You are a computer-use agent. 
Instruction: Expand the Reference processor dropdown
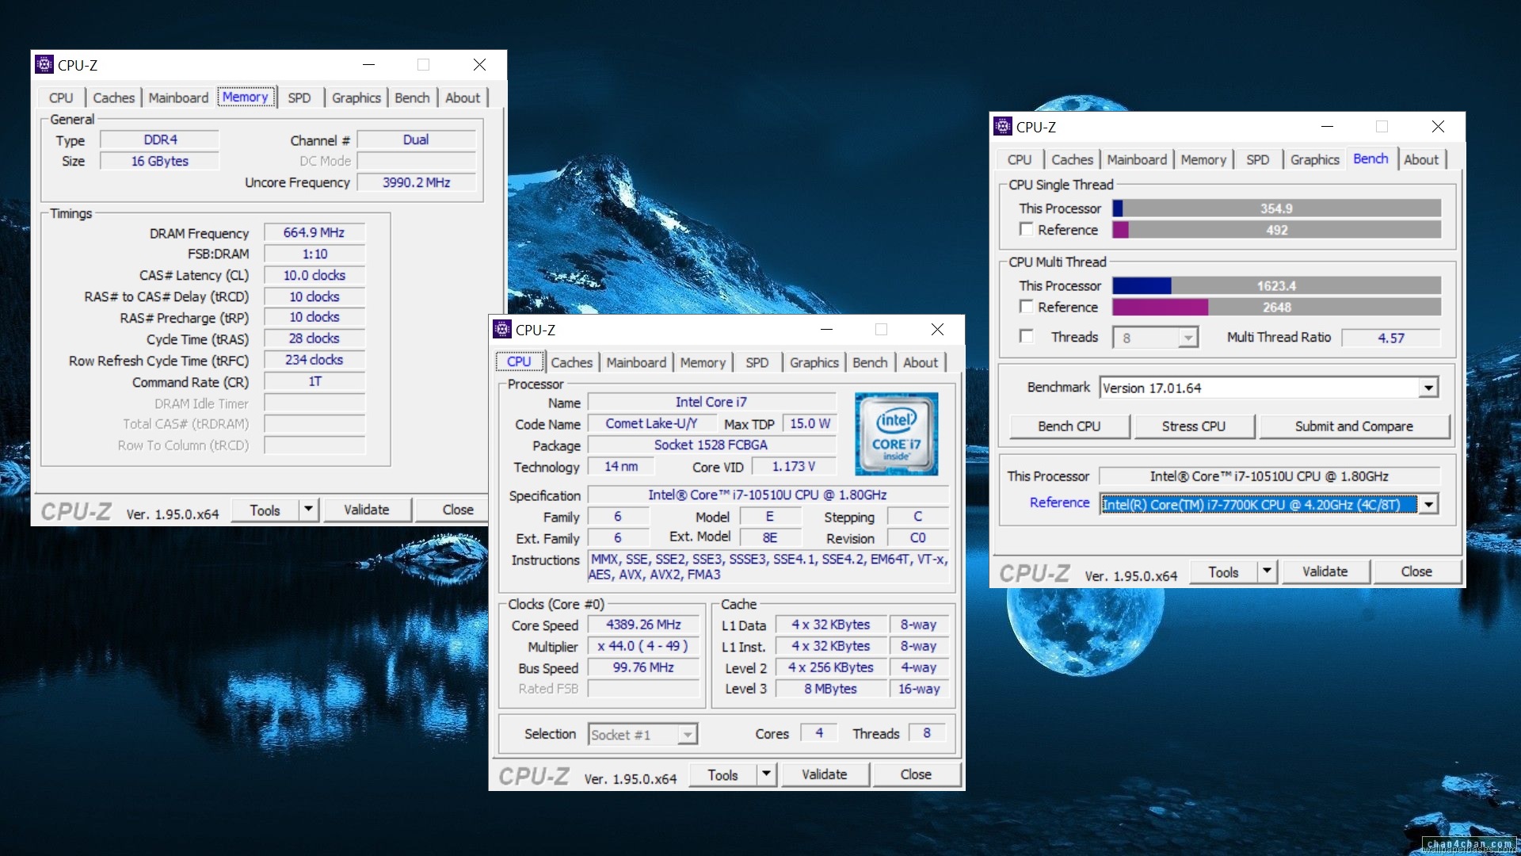tap(1428, 505)
